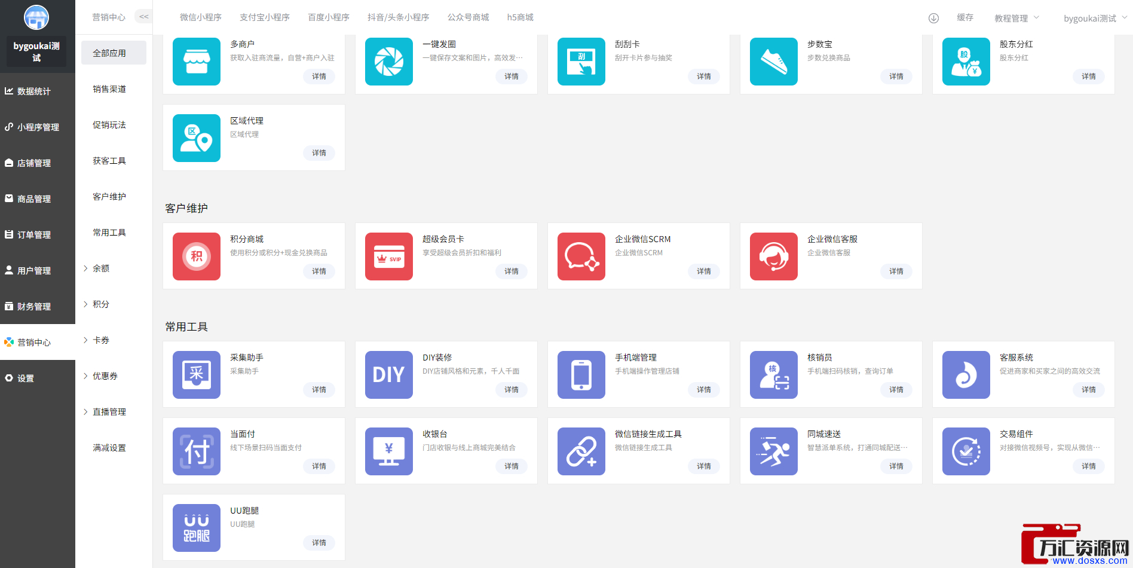Click the download icon in top bar
The height and width of the screenshot is (568, 1133).
click(933, 18)
